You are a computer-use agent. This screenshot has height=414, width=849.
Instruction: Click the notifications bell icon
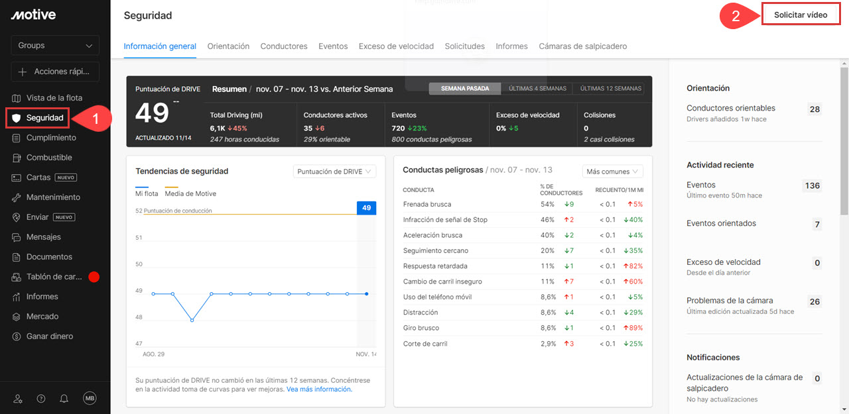coord(64,399)
